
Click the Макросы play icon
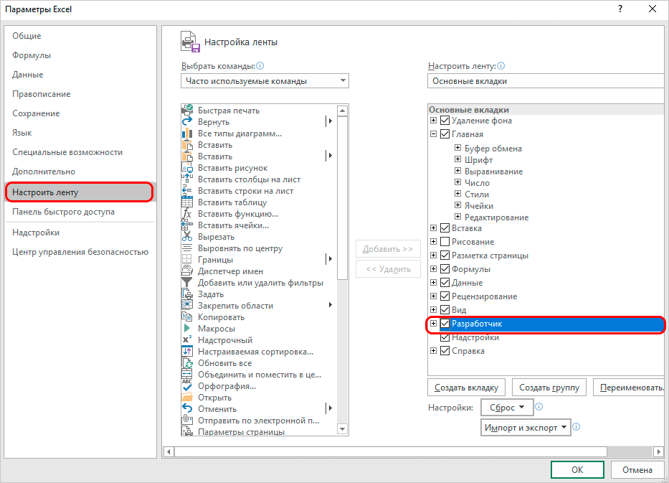point(187,329)
